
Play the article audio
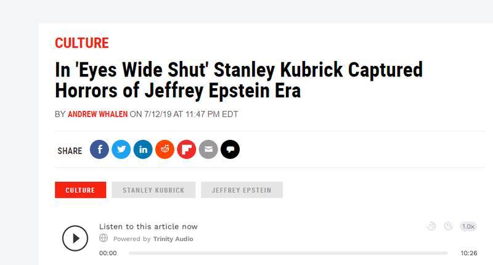[75, 238]
